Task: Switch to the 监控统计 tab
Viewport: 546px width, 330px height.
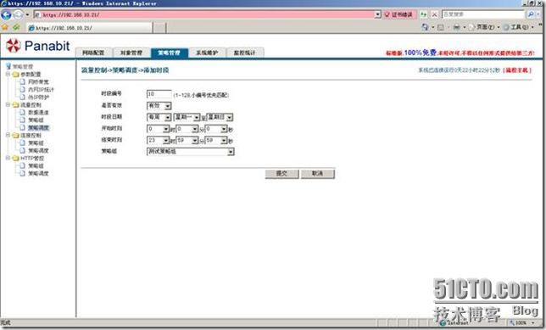Action: pyautogui.click(x=245, y=53)
